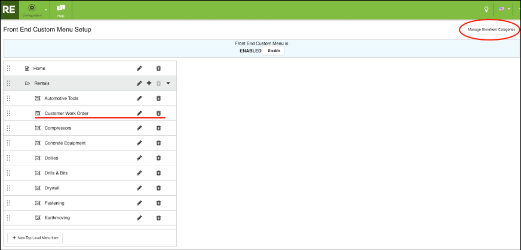
Task: Select the Concrete Equipment menu item
Action: point(65,143)
